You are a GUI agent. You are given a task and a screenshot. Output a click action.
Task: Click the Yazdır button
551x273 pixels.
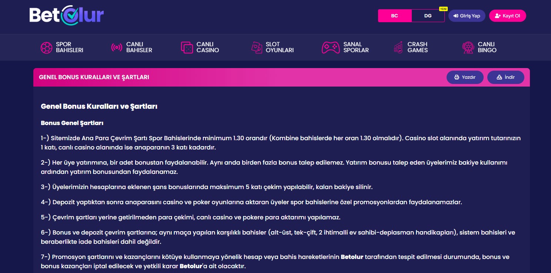click(465, 77)
